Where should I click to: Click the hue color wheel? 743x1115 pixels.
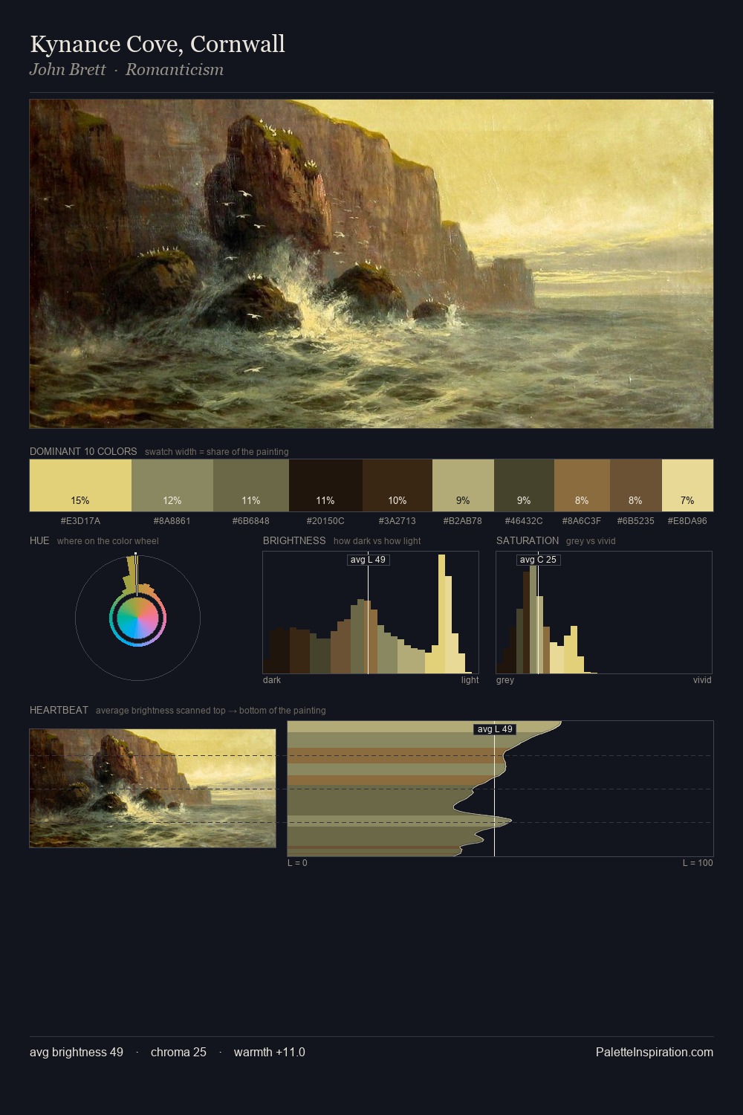point(137,618)
